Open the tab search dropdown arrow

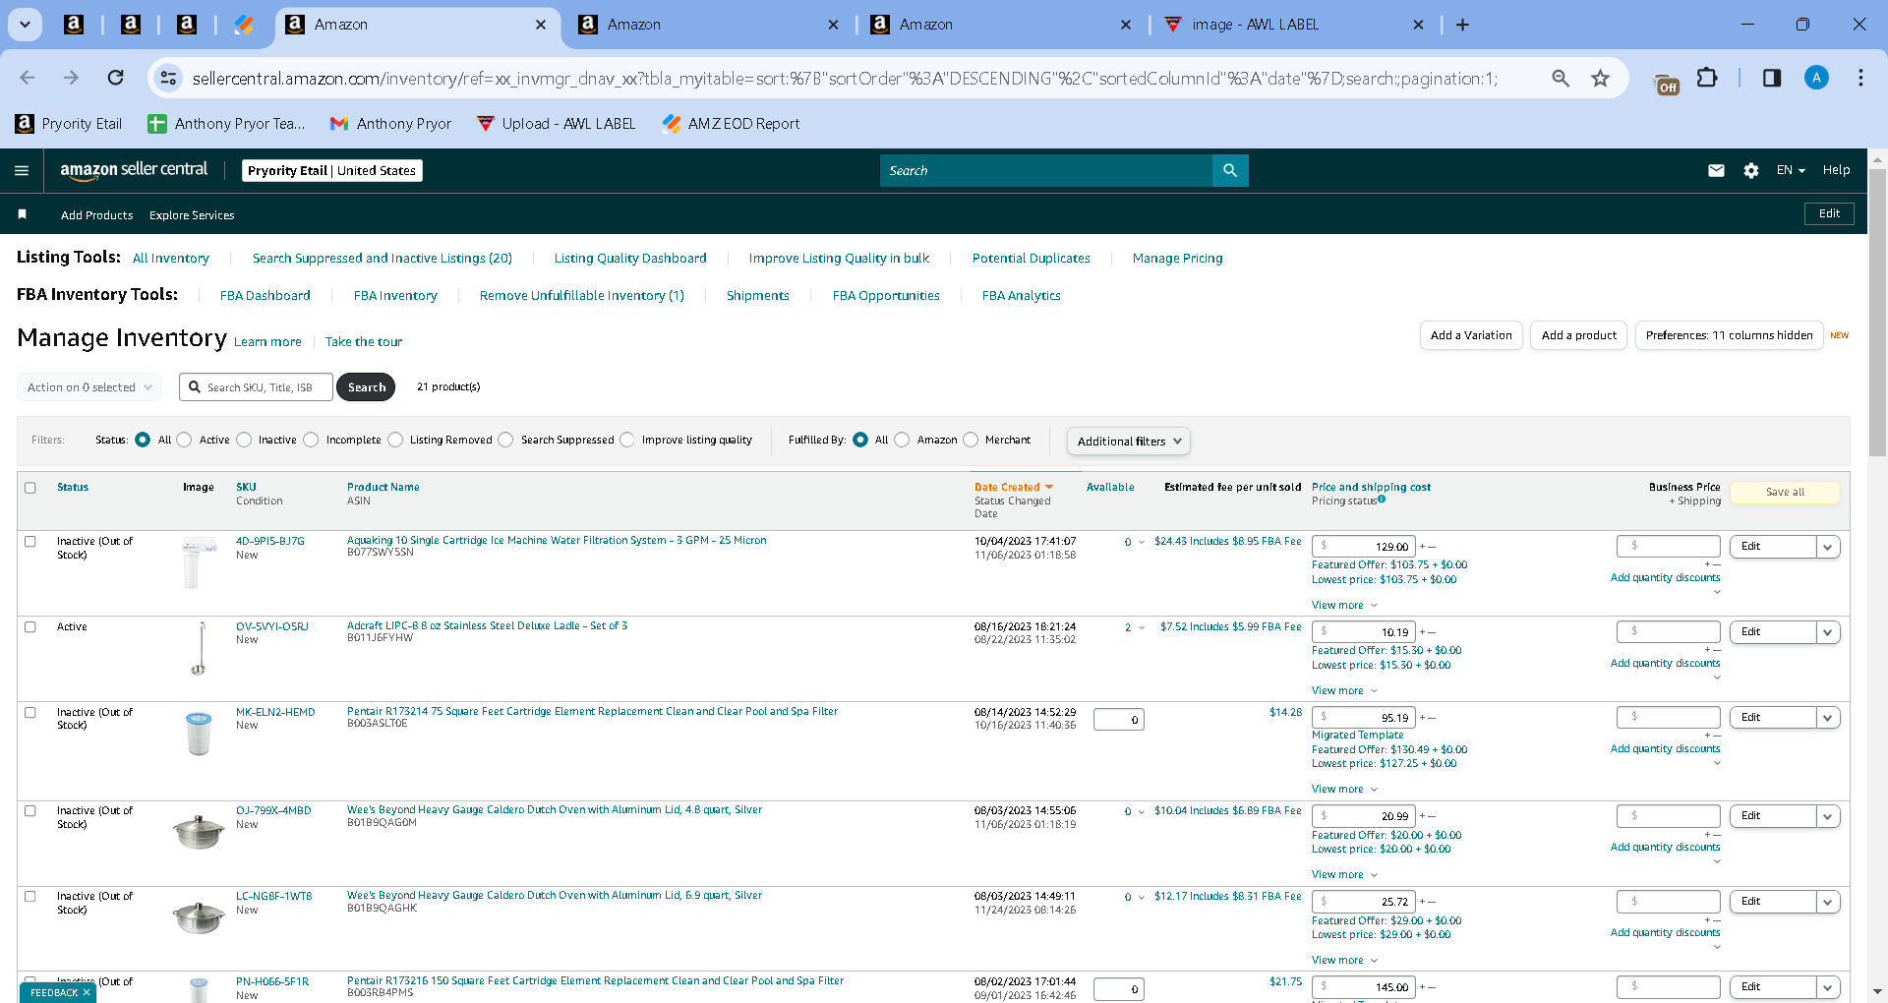25,25
